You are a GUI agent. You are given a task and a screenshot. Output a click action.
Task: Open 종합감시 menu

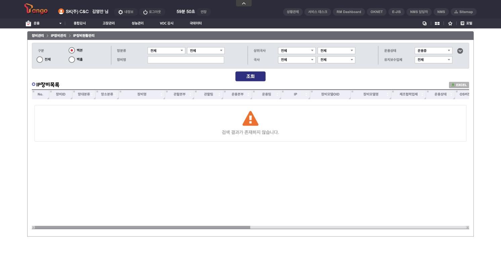80,23
